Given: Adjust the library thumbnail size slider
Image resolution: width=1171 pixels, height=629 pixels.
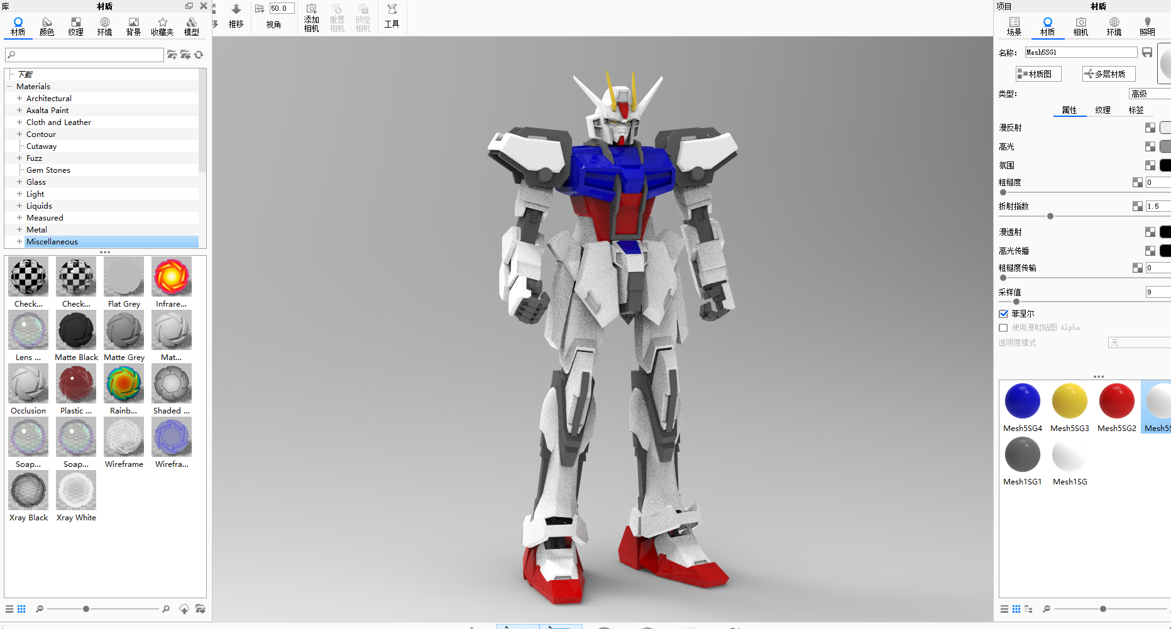Looking at the screenshot, I should click(x=86, y=609).
